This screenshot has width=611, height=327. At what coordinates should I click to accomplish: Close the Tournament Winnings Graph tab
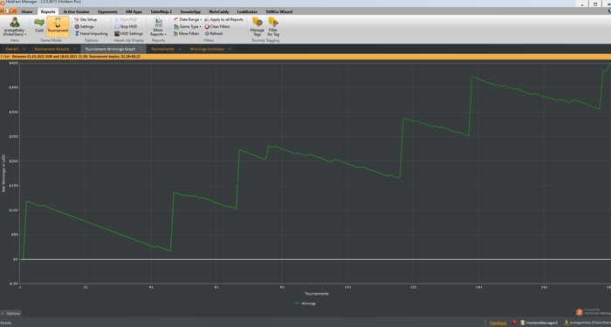[x=141, y=49]
